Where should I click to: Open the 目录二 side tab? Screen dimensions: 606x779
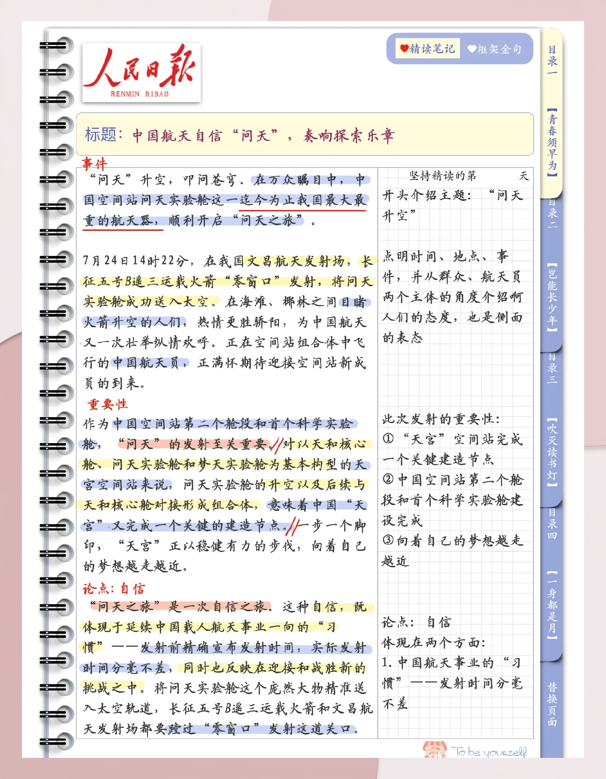pos(552,214)
